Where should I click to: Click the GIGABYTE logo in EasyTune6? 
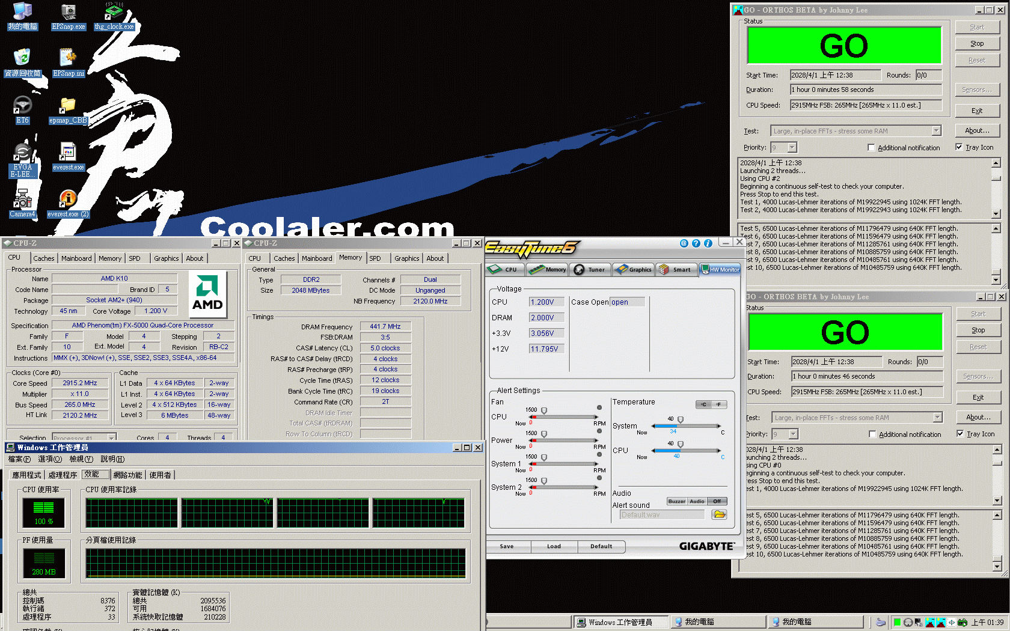coord(706,546)
